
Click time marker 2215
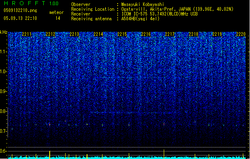tap(122, 34)
